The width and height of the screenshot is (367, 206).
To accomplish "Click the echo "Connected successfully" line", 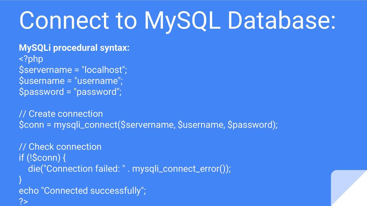I will click(82, 191).
